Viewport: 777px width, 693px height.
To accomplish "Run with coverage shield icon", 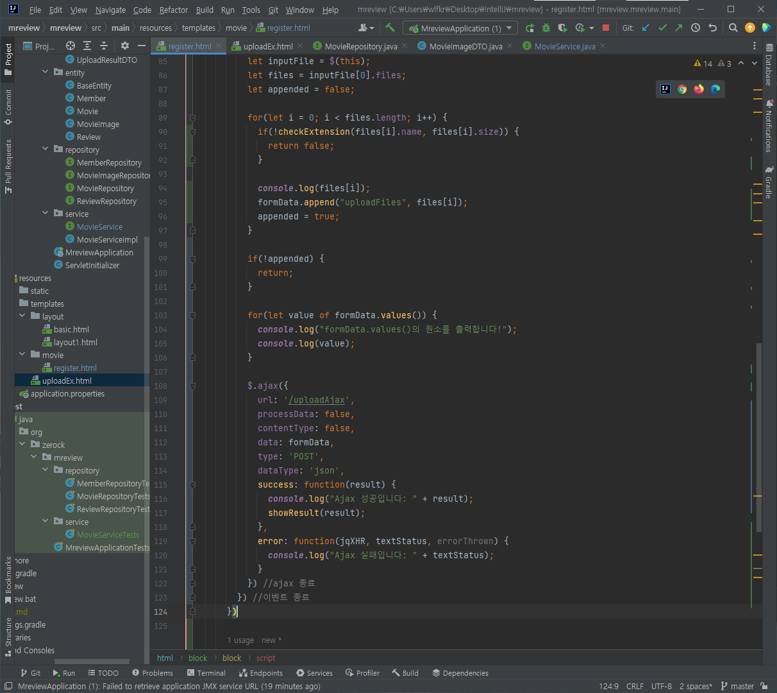I will point(563,28).
